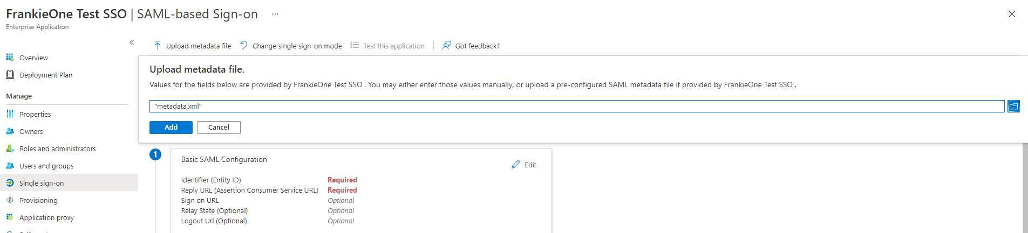Click the metadata.xml file path field
The height and width of the screenshot is (233, 1028).
tap(576, 107)
